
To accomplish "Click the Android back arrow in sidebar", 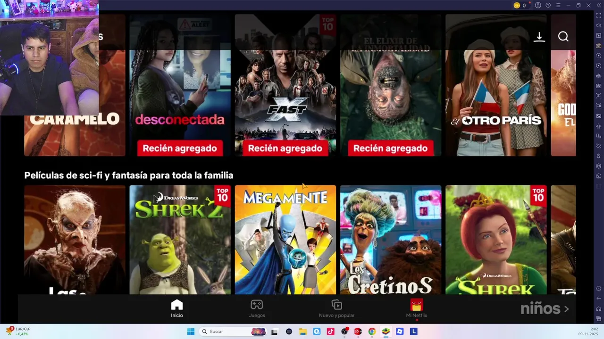I will click(x=599, y=299).
